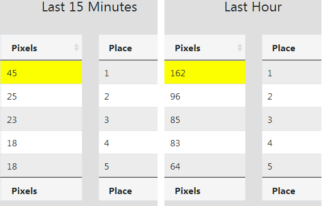322x206 pixels.
Task: Select place 3 in Last 15 Minutes
Action: click(x=128, y=119)
